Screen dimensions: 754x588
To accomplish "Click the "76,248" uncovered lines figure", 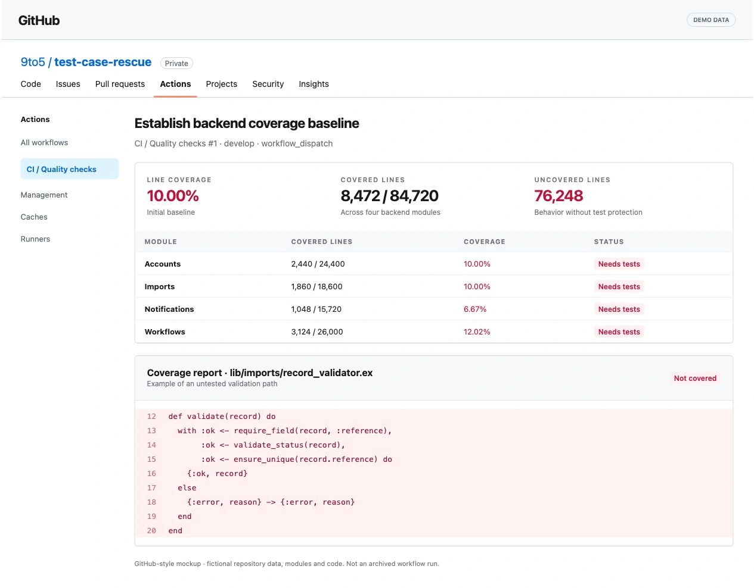I will point(559,196).
